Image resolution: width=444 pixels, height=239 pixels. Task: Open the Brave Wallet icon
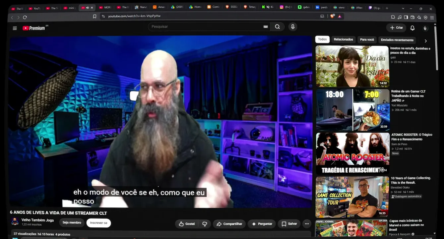(412, 17)
